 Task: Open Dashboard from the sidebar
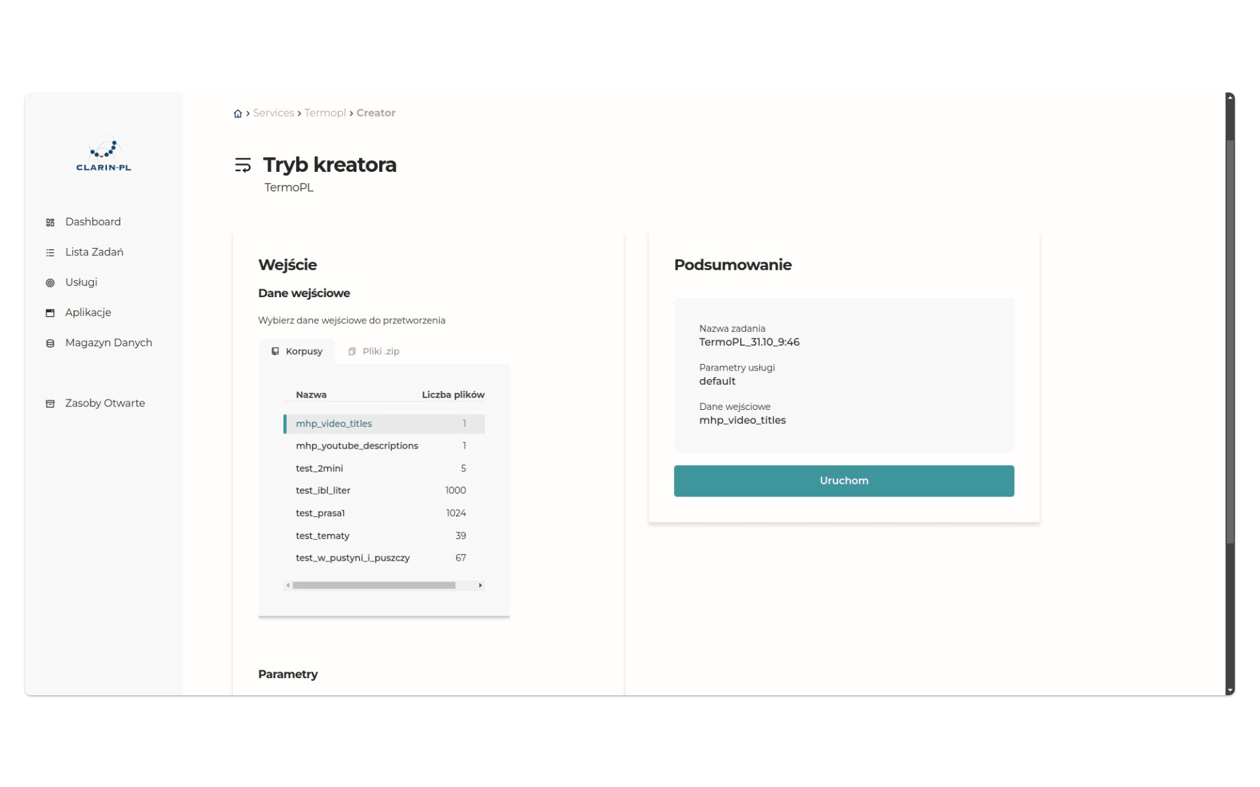coord(93,222)
